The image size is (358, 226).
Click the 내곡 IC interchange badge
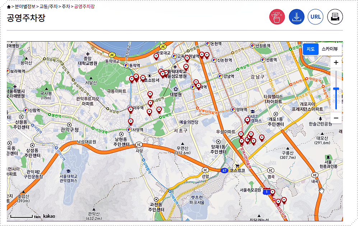(x=315, y=175)
